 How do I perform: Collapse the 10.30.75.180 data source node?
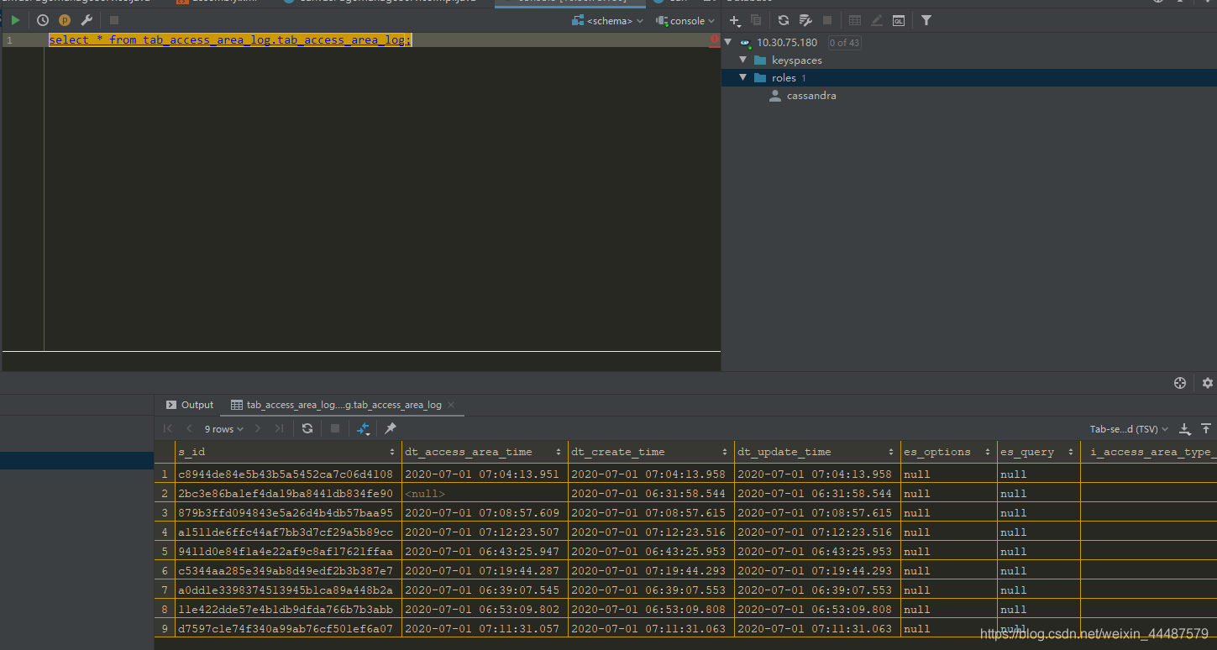tap(728, 42)
